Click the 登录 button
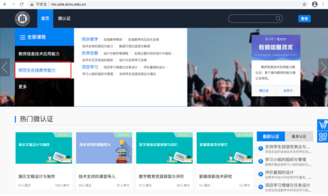Viewport: 328px width, 196px height. click(304, 18)
